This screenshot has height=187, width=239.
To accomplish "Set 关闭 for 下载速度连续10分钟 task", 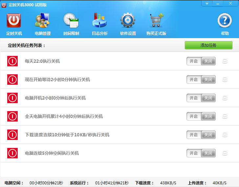I will click(x=208, y=135).
